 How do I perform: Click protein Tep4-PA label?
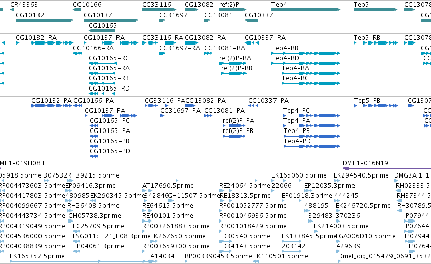click(x=297, y=121)
